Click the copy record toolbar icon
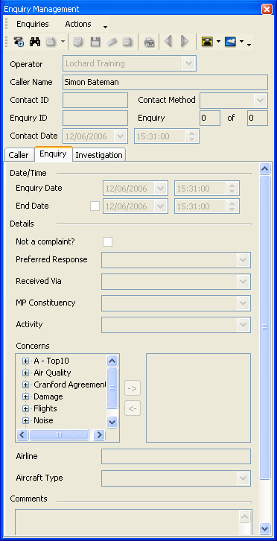 tap(127, 42)
